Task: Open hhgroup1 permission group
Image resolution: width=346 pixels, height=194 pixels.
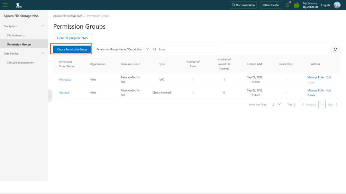Action: point(65,93)
